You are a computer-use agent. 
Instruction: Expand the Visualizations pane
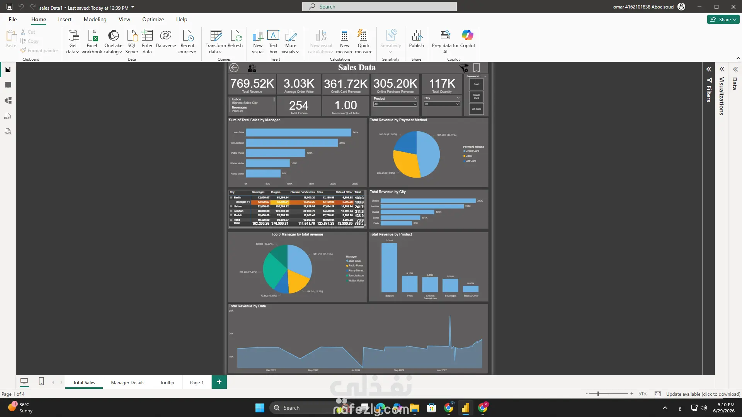722,69
